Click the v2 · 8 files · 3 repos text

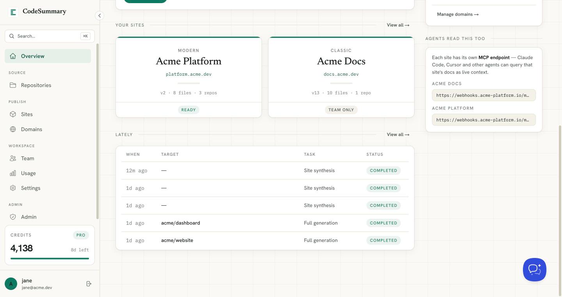click(189, 93)
